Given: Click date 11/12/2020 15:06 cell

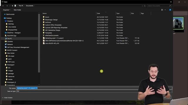Looking at the screenshot, I should pyautogui.click(x=103, y=38).
